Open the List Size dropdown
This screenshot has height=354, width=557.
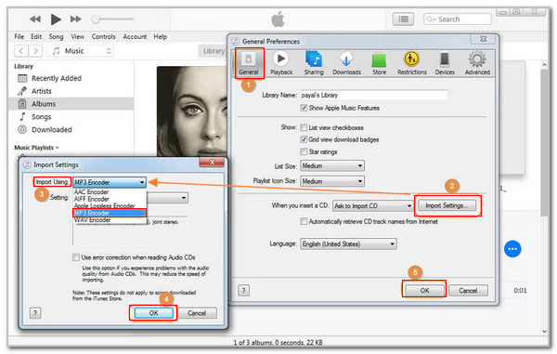pos(332,165)
